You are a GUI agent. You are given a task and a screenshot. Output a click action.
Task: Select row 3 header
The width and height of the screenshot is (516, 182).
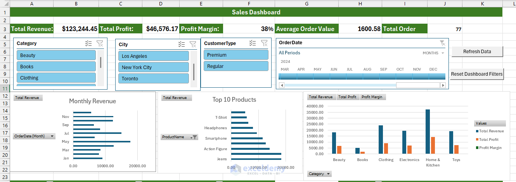[x=5, y=29]
